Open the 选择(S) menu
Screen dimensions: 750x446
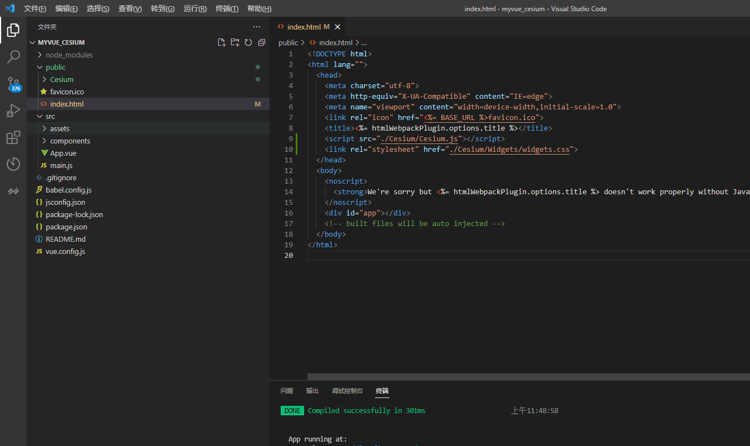98,8
